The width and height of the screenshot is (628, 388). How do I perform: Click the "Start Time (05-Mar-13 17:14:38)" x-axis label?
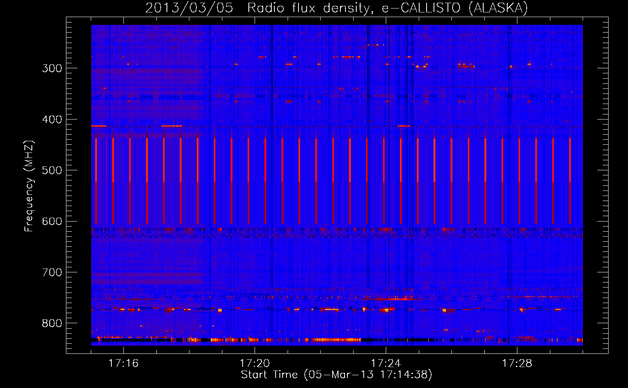point(337,374)
